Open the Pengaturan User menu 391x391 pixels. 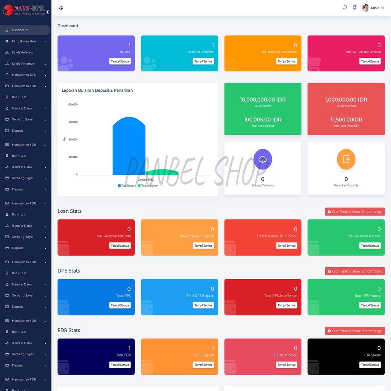(25, 41)
